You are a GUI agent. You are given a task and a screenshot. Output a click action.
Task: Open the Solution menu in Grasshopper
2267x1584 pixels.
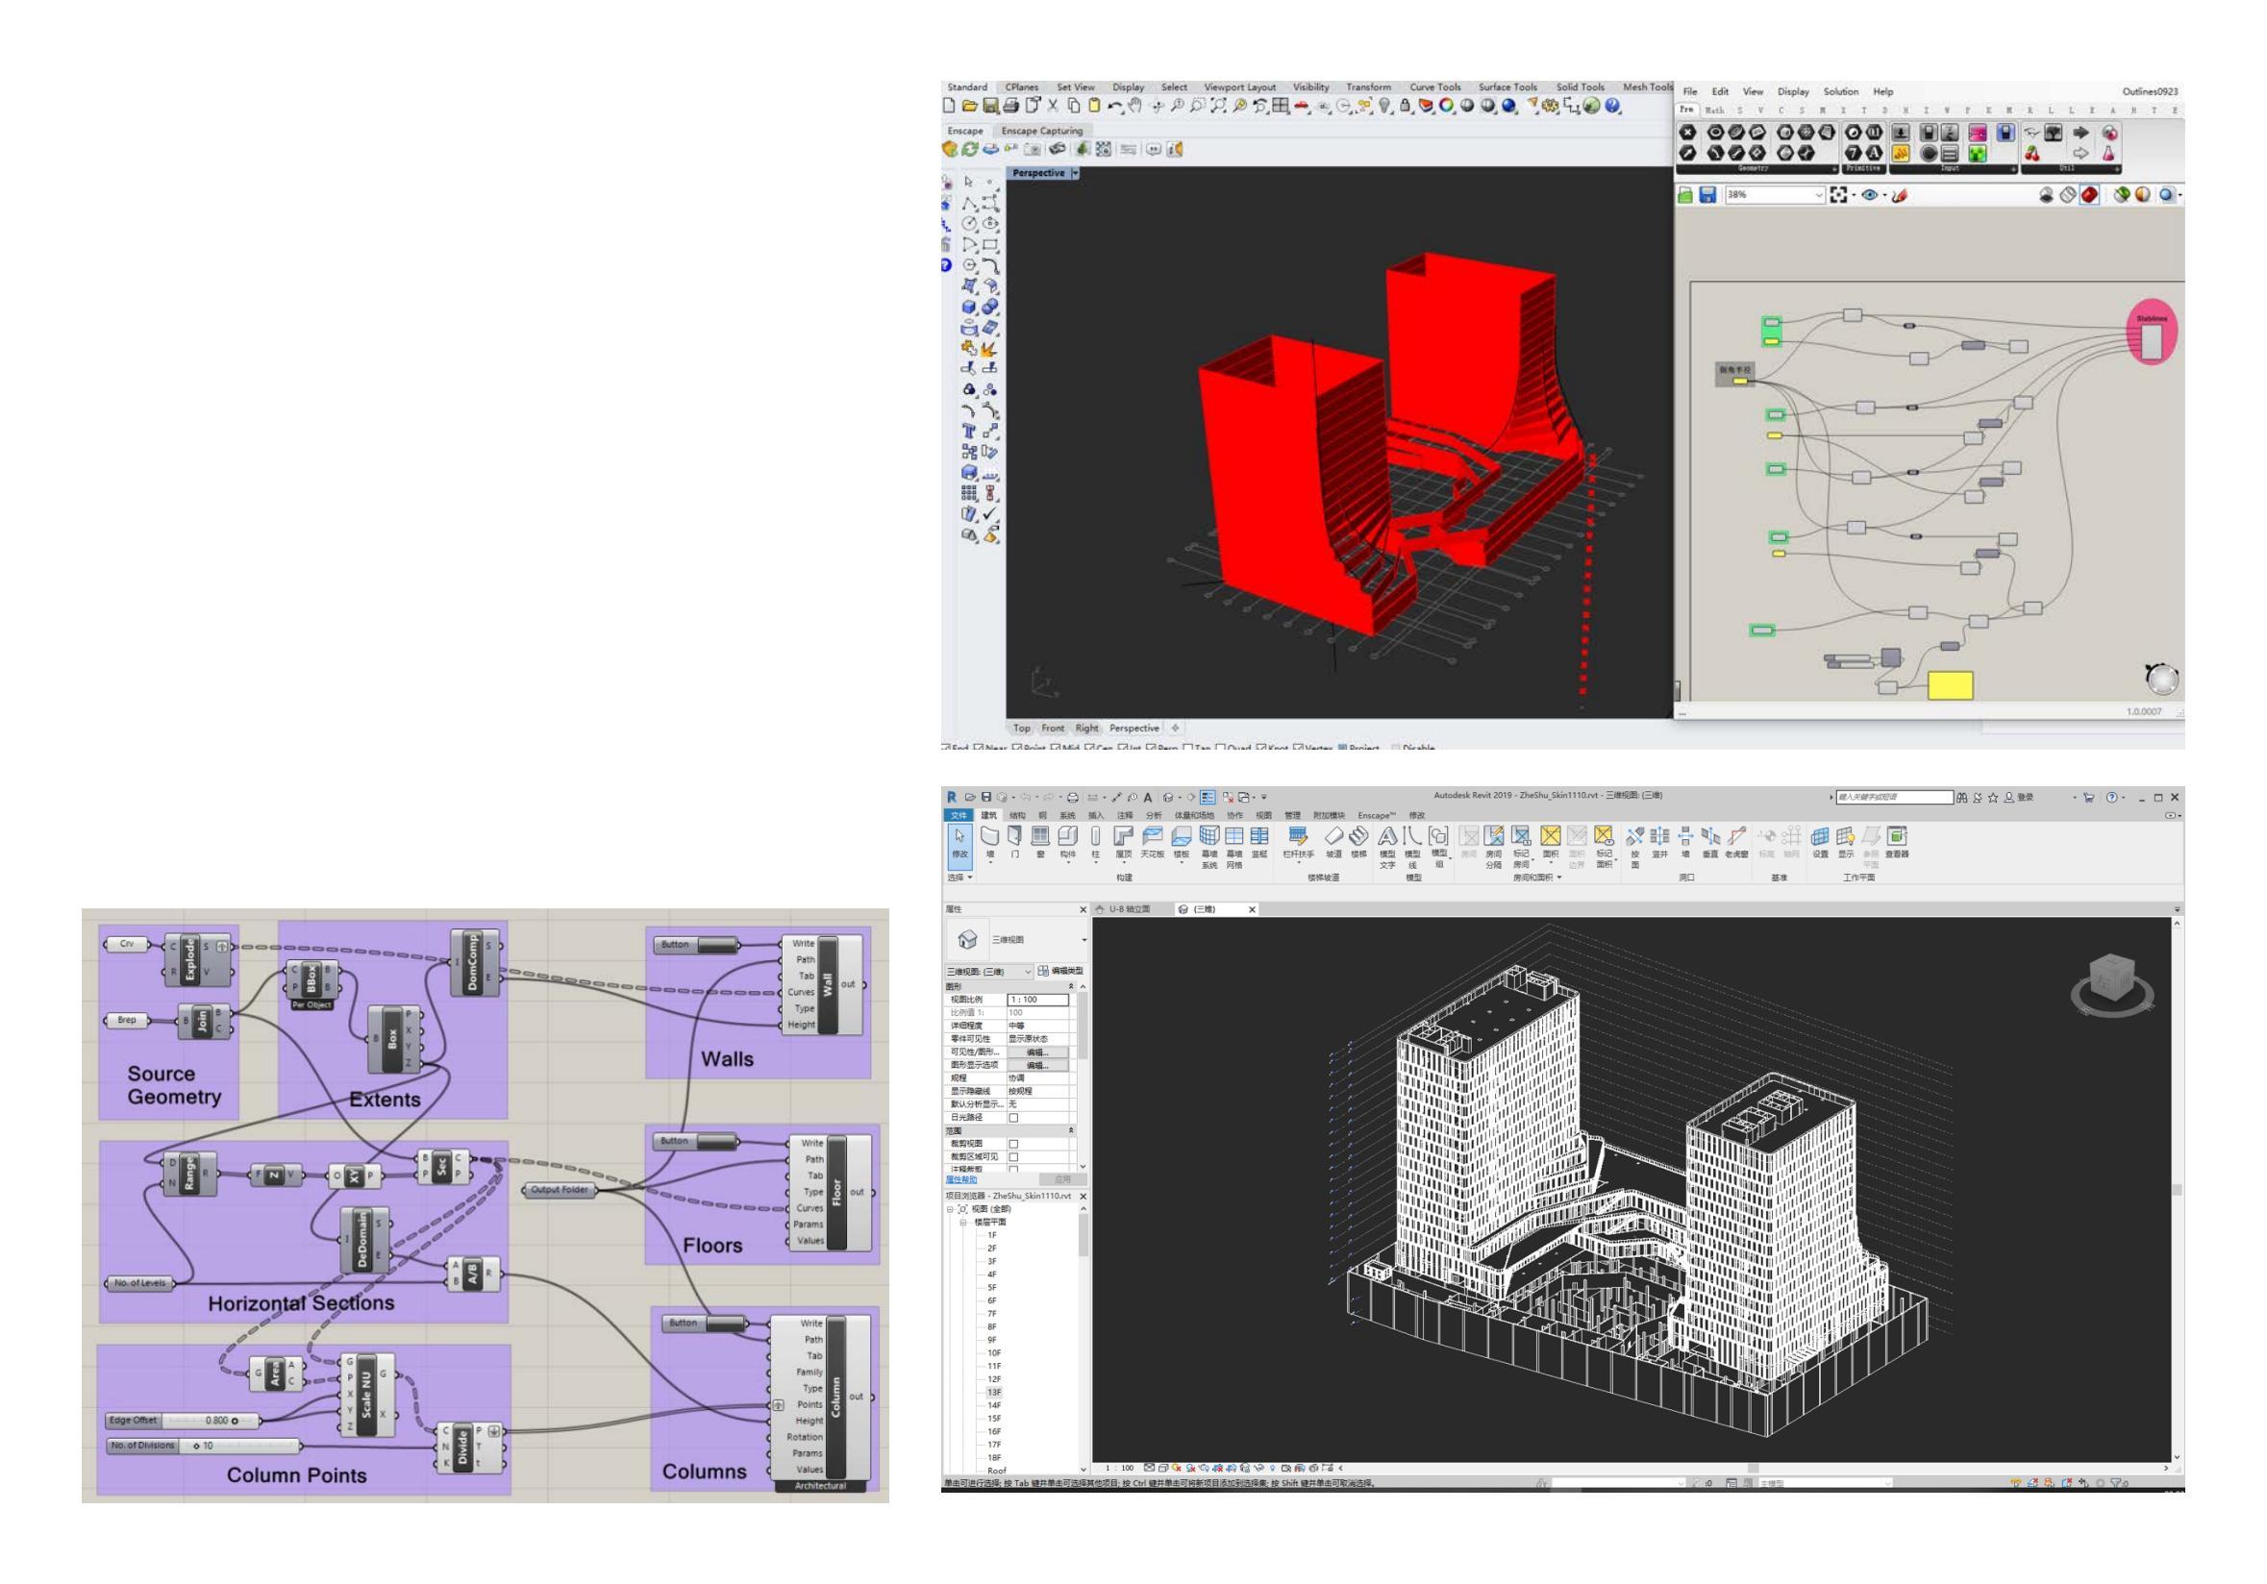(x=1840, y=91)
